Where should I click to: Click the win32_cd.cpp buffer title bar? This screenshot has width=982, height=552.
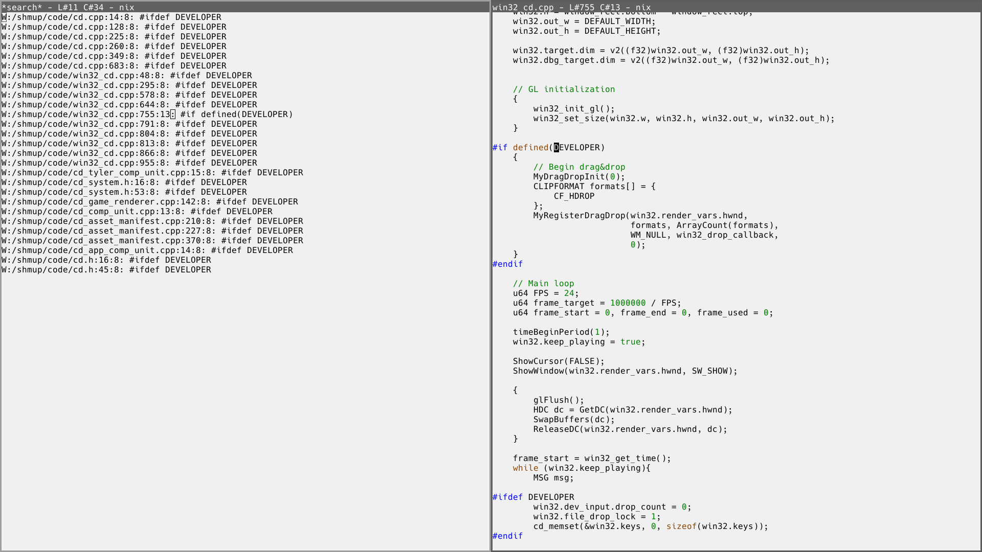click(x=736, y=7)
